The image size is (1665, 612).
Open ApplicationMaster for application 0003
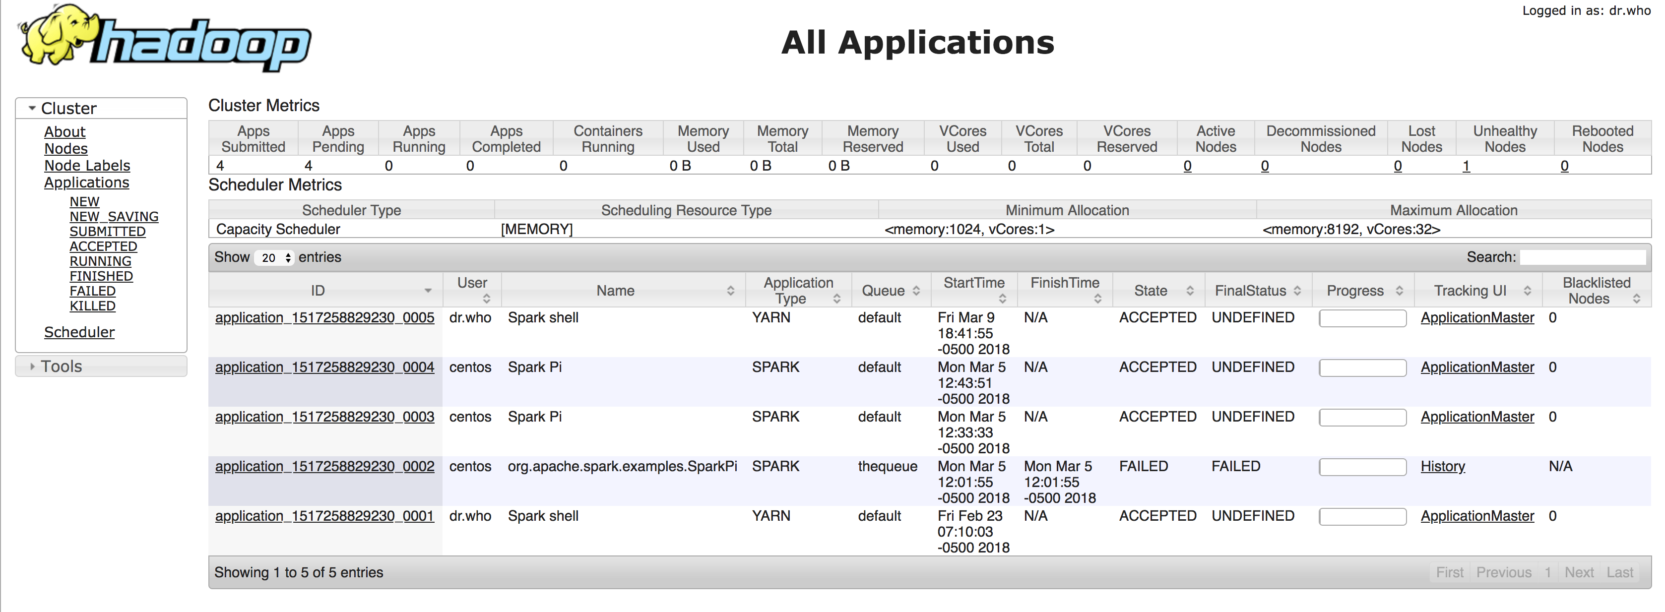click(1477, 418)
